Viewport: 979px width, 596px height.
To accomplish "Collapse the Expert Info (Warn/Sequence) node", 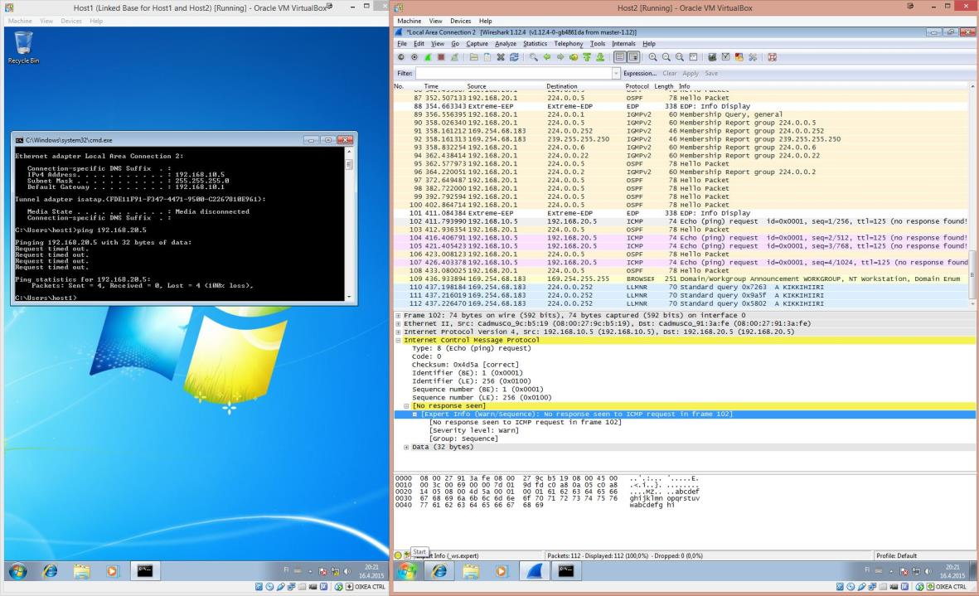I will [414, 414].
